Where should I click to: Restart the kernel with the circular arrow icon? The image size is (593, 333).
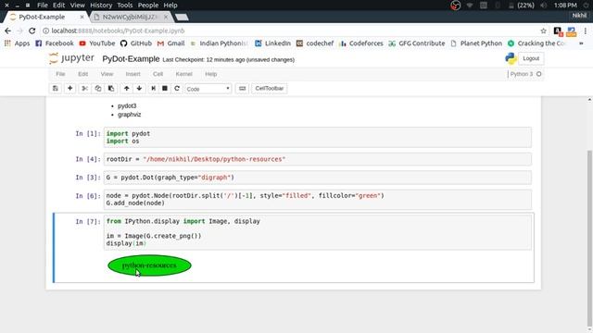pos(177,89)
